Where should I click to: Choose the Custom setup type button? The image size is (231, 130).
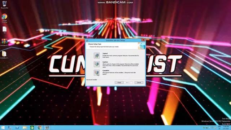[x=97, y=64]
